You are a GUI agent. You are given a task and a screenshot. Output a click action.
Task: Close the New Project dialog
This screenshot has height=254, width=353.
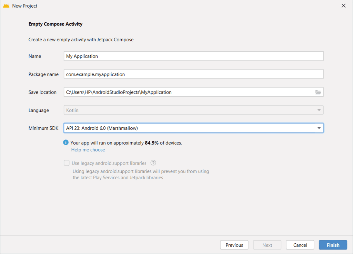coord(343,6)
